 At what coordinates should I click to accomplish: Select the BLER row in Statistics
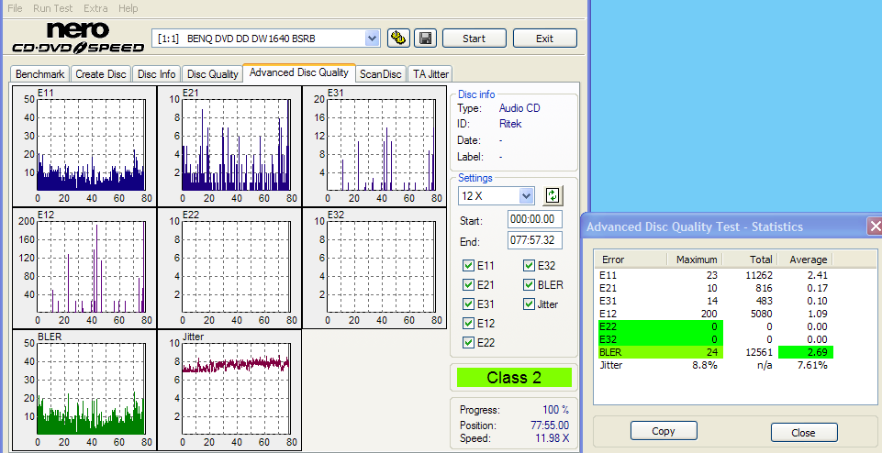pyautogui.click(x=714, y=352)
